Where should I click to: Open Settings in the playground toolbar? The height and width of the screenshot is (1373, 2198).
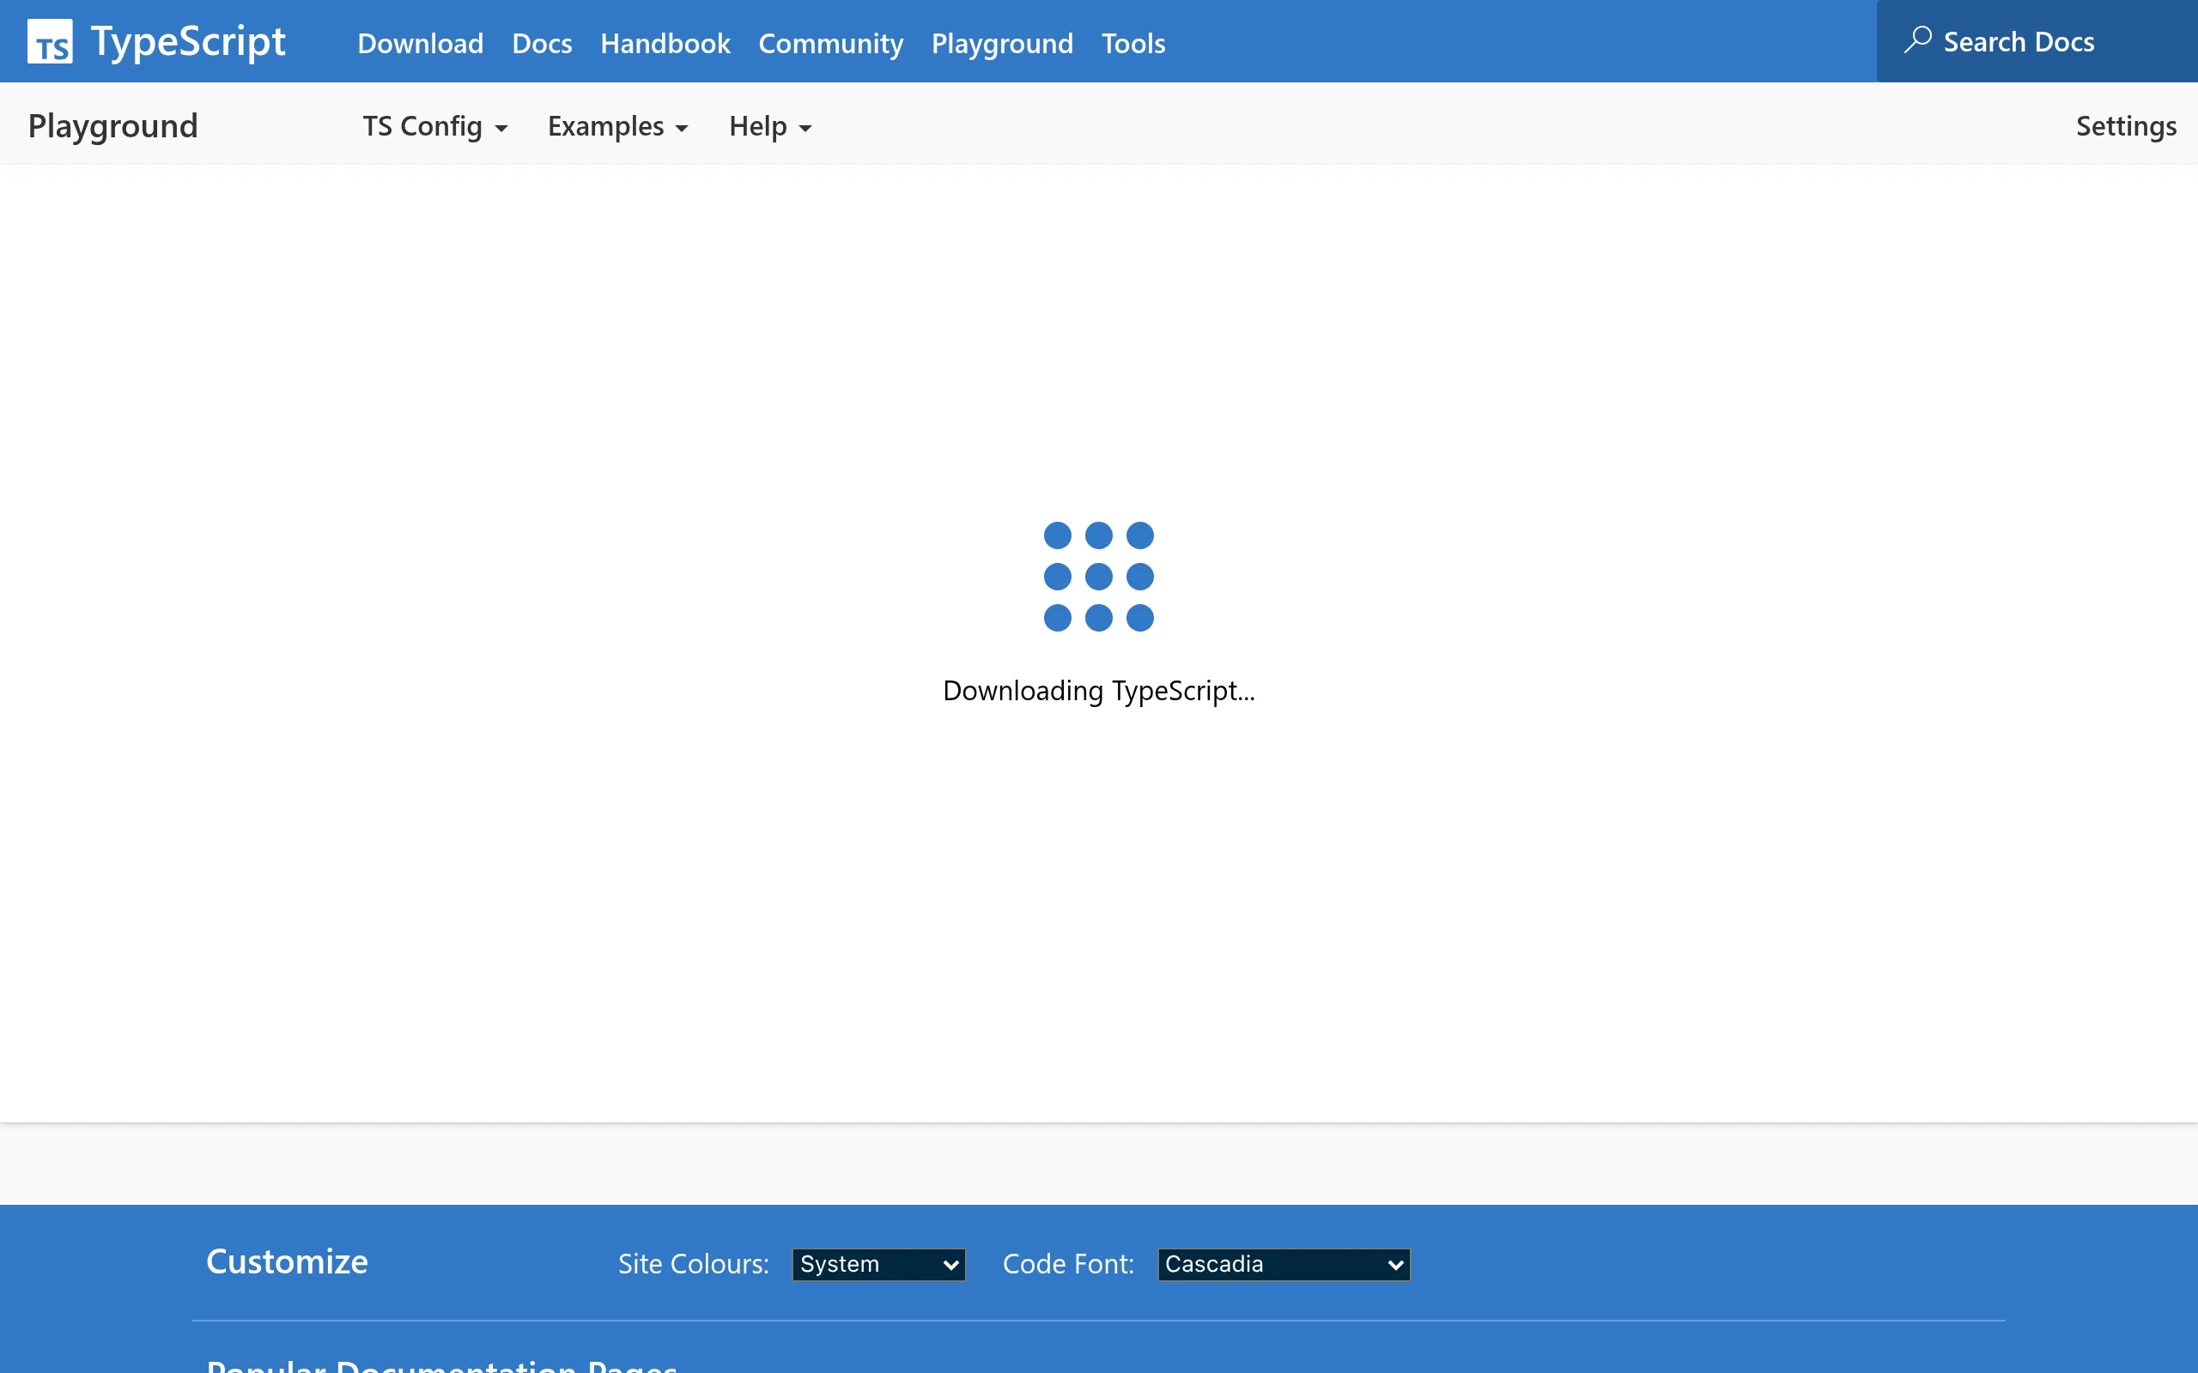pos(2125,126)
